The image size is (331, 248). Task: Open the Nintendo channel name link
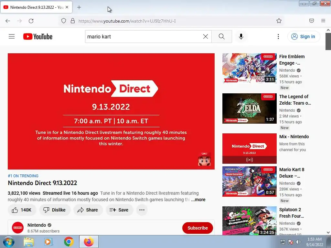point(37,225)
